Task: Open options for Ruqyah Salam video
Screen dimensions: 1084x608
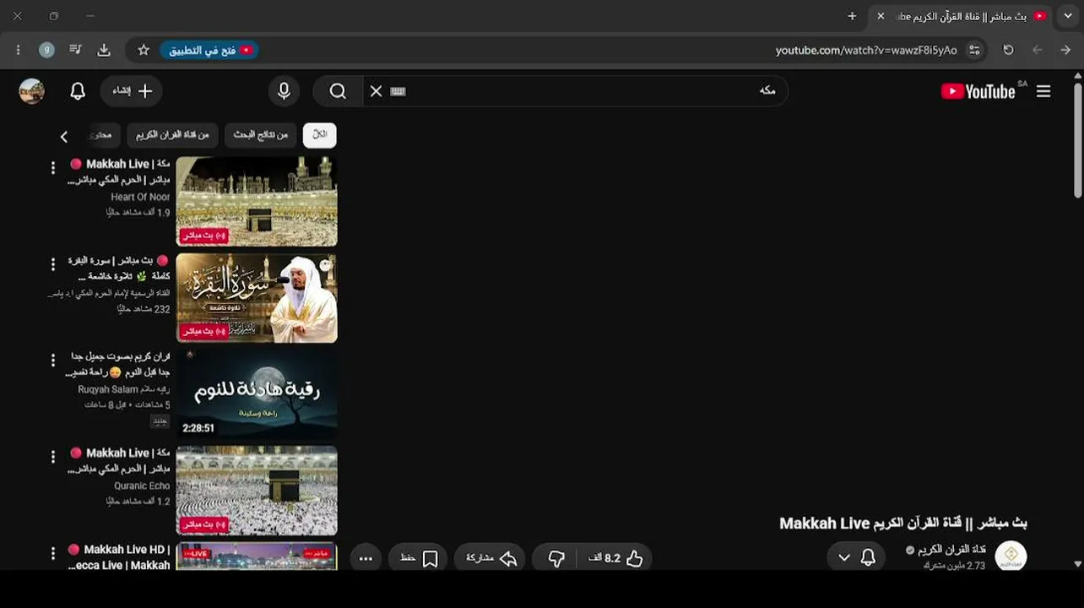Action: [52, 361]
